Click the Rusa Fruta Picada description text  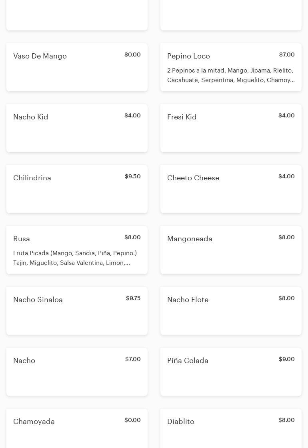[x=75, y=258]
